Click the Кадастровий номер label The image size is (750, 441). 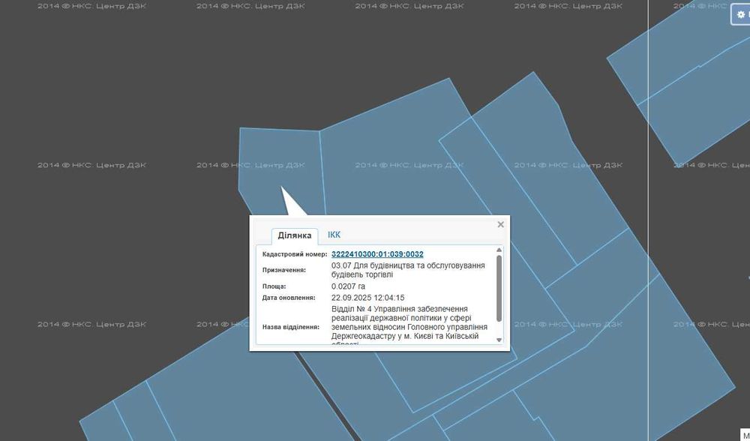point(295,254)
